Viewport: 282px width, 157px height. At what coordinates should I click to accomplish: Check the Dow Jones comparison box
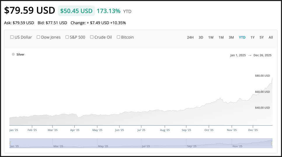click(38, 37)
